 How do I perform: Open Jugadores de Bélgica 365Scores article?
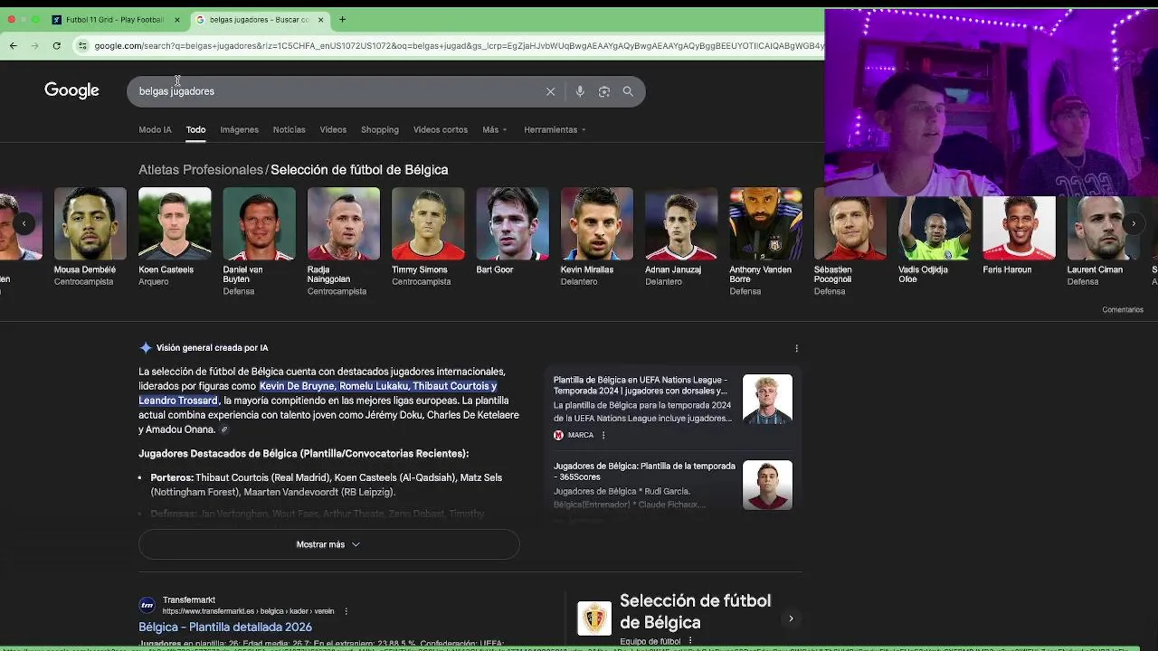[644, 471]
